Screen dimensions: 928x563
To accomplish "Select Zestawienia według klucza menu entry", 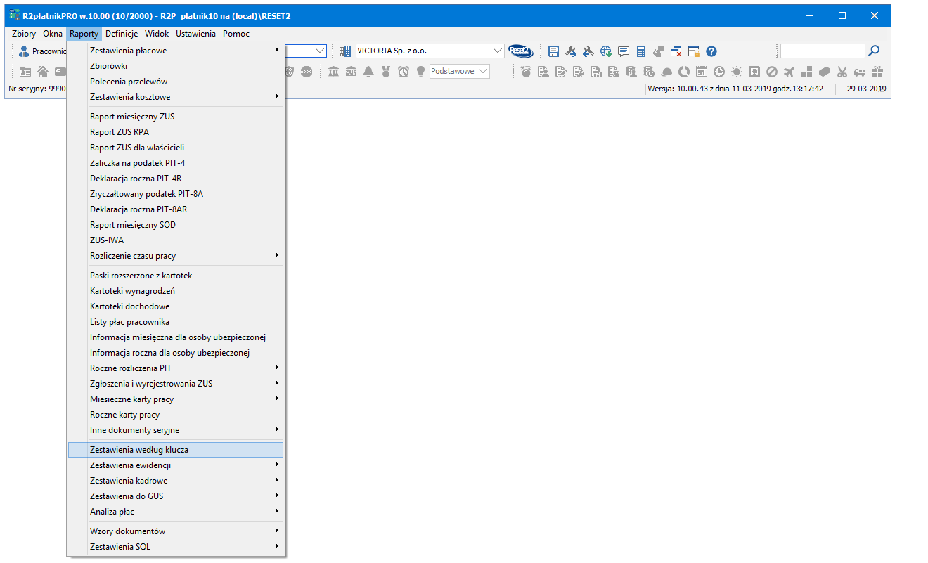I will [176, 450].
